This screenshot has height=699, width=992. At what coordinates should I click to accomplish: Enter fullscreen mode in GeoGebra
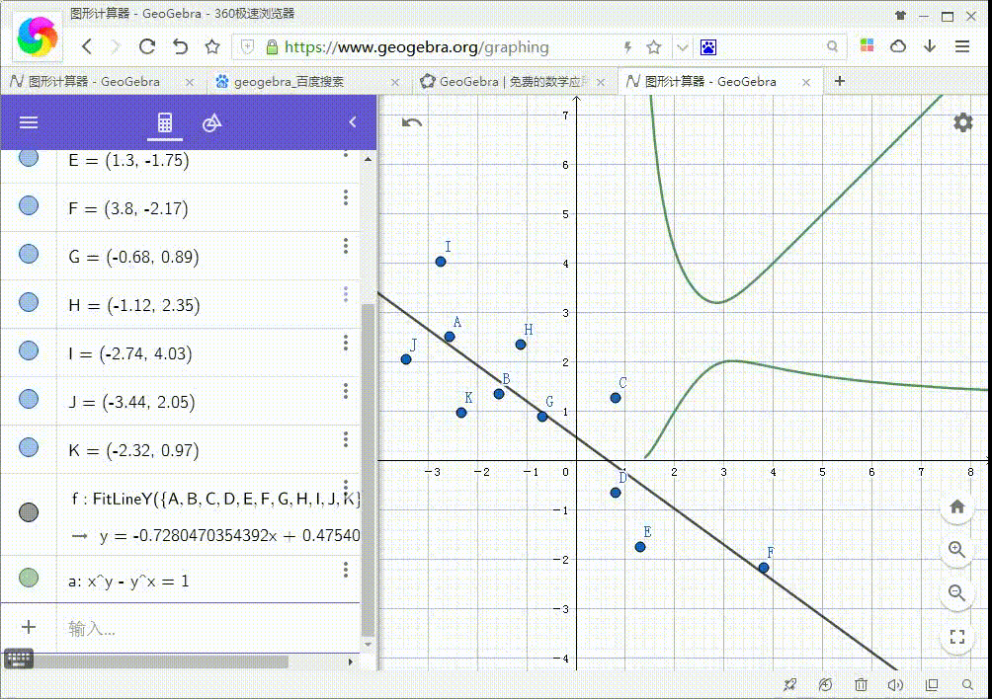[x=957, y=637]
